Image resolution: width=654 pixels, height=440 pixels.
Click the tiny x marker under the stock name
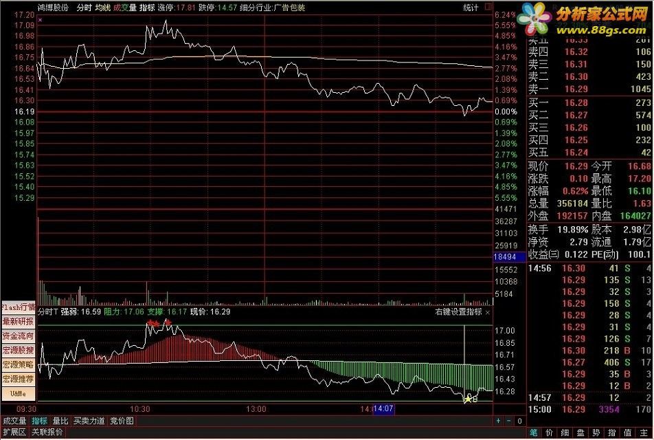point(40,20)
